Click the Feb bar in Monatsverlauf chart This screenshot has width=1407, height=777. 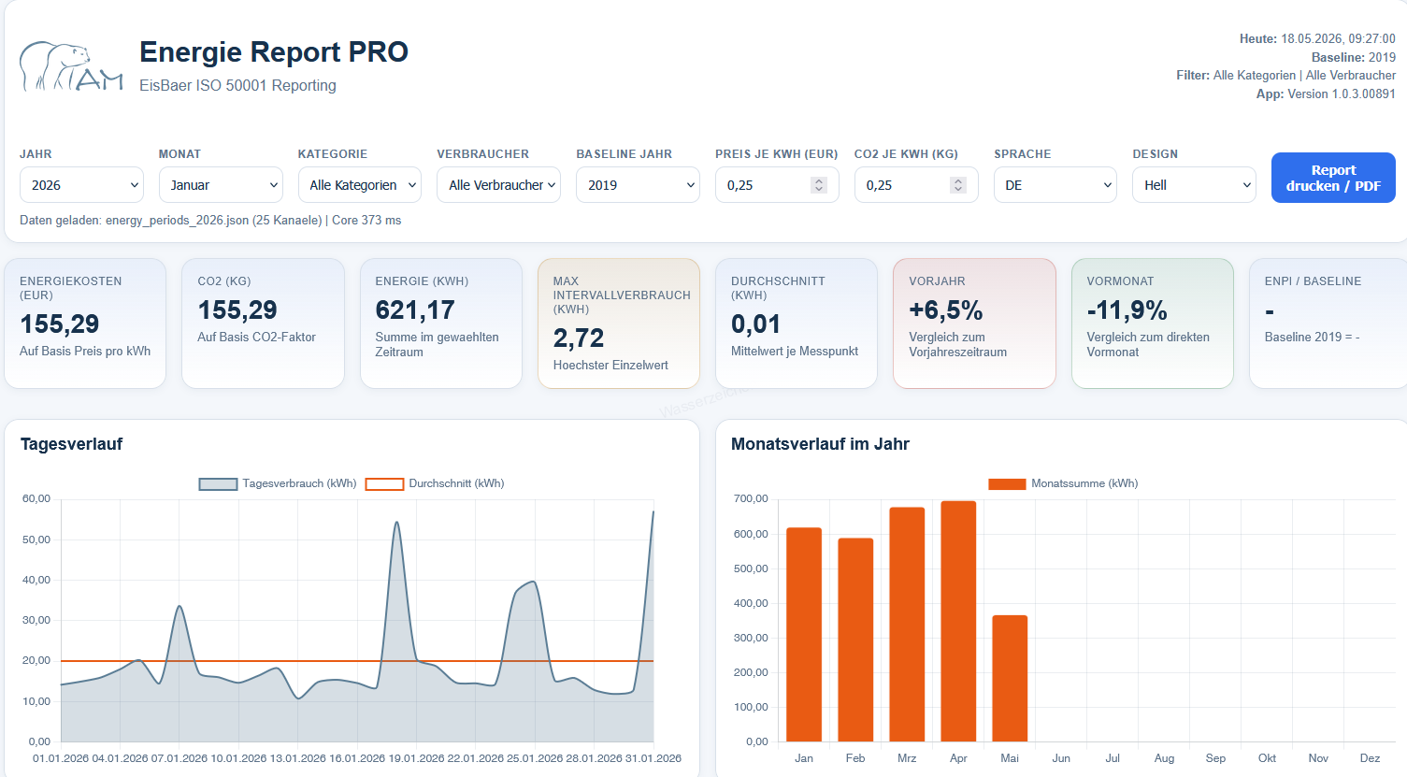pos(855,640)
